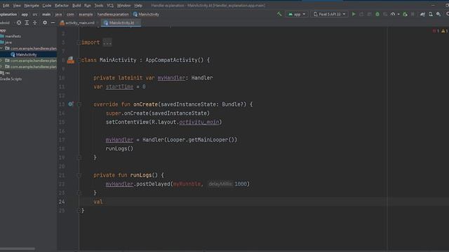
Task: Click the main breadcrumb
Action: click(x=46, y=14)
